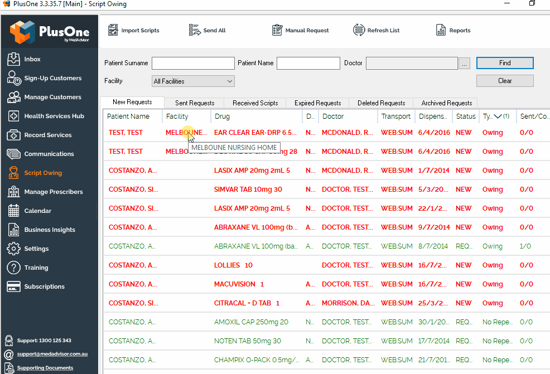Click the 1/0 Sent/Co value
The height and width of the screenshot is (374, 550).
click(525, 246)
